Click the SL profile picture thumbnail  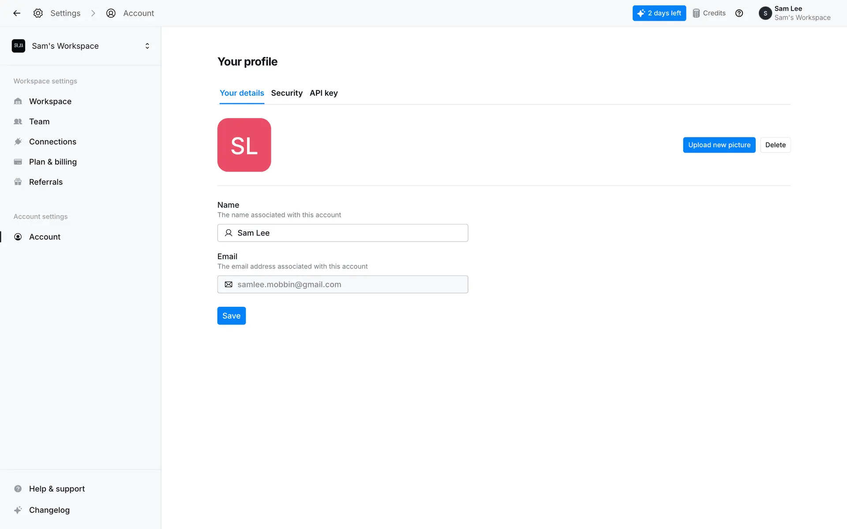point(244,145)
